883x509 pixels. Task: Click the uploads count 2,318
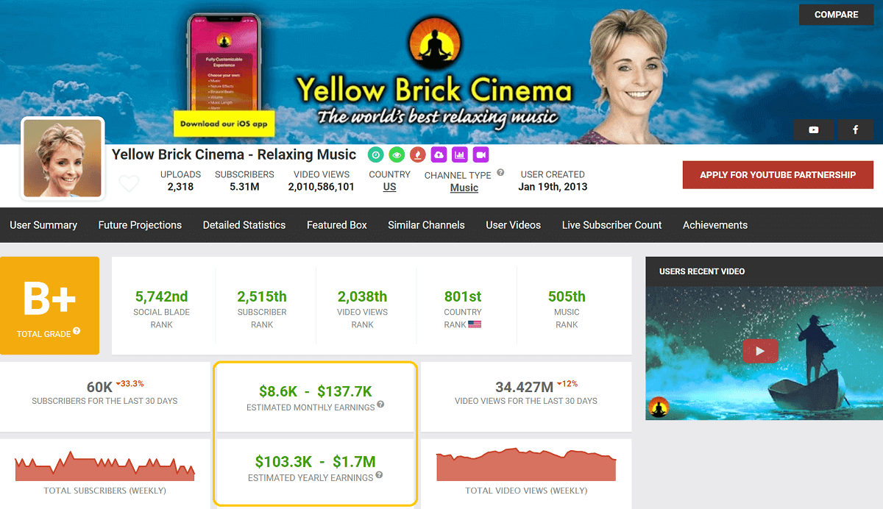180,187
